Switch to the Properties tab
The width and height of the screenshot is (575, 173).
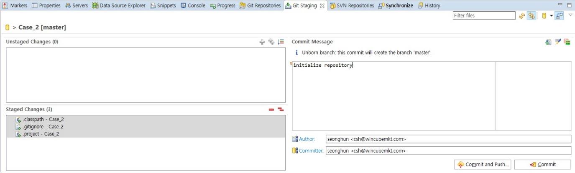(46, 5)
